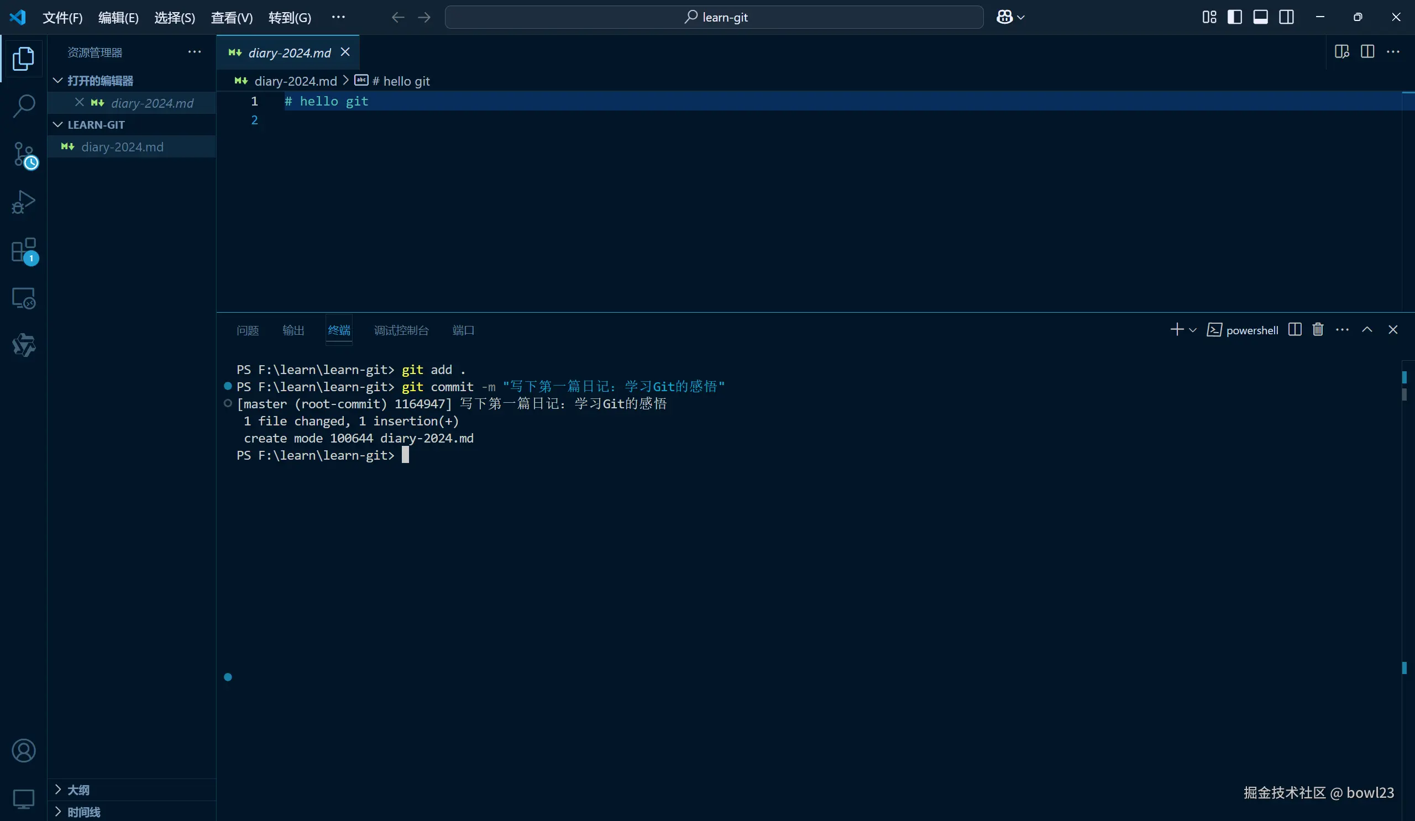Open the 文件(F) menu

coord(62,17)
